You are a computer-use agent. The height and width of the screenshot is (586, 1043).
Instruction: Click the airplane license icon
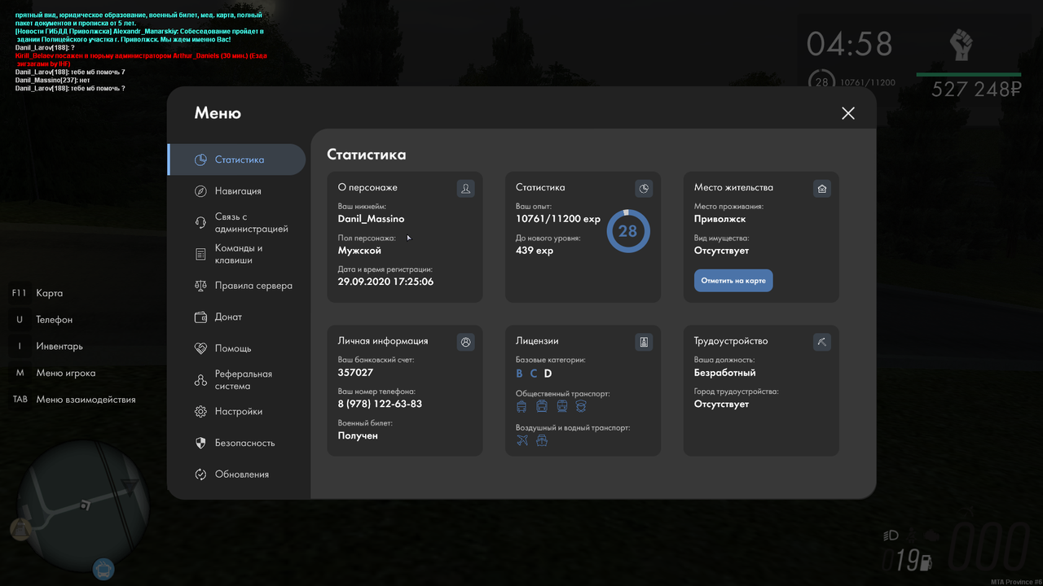click(522, 440)
